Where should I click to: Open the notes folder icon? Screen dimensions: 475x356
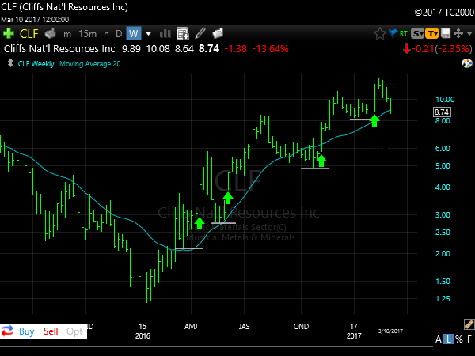(218, 33)
